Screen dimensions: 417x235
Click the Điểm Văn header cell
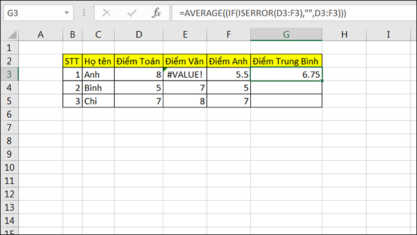click(185, 61)
